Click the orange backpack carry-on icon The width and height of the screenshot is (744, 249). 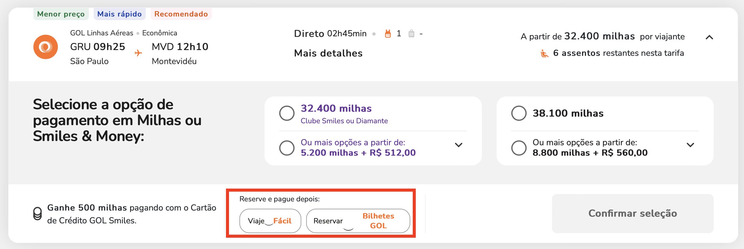[388, 34]
